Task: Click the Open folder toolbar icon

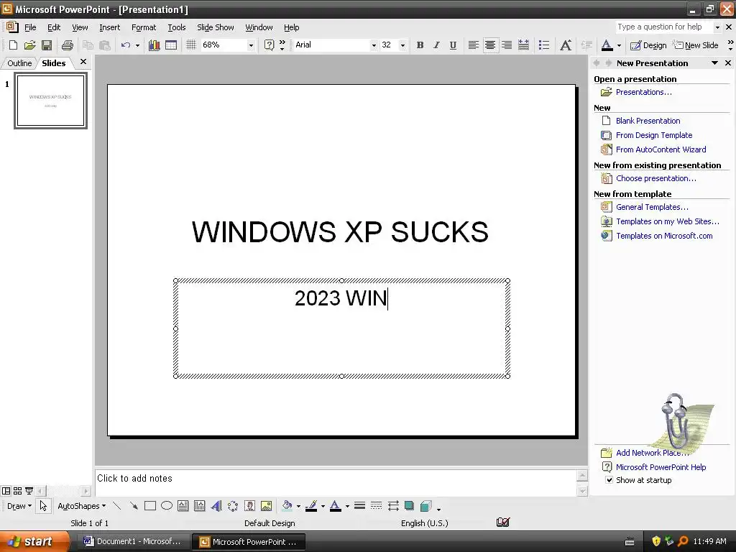Action: (x=30, y=45)
